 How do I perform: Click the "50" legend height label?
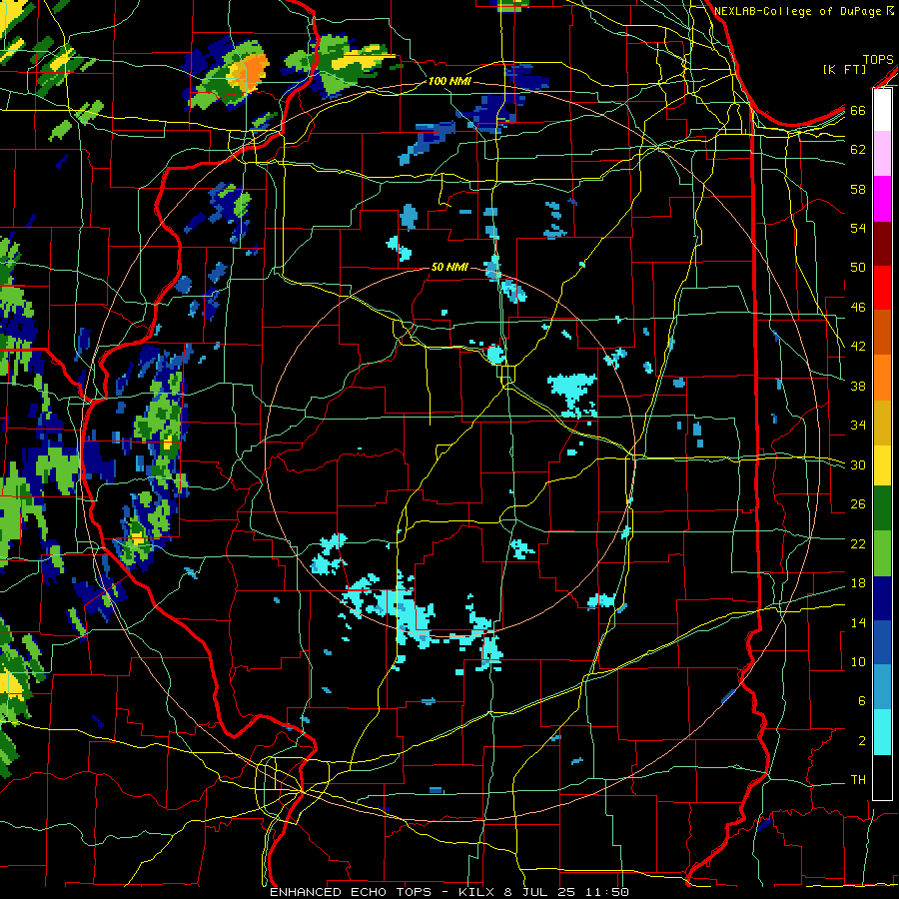[858, 268]
